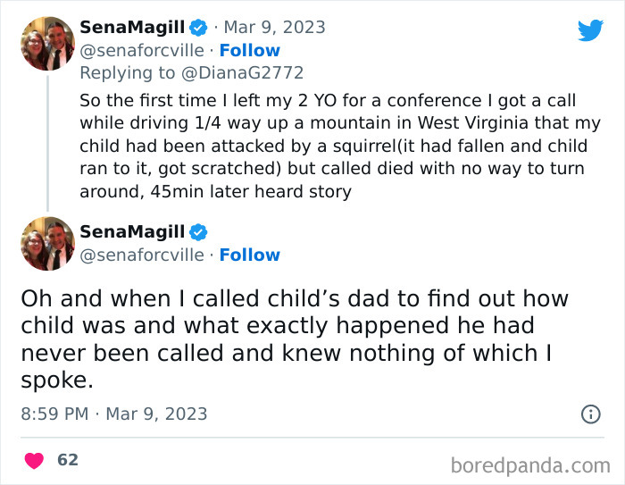625x485 pixels.
Task: Click the verified badge in the parent tweet
Action: pos(197,28)
